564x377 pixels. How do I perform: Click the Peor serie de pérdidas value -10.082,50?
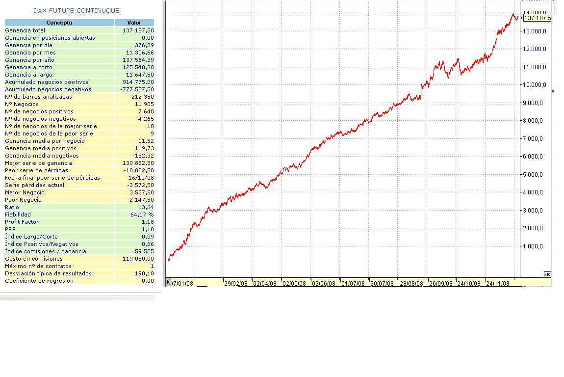click(x=139, y=171)
